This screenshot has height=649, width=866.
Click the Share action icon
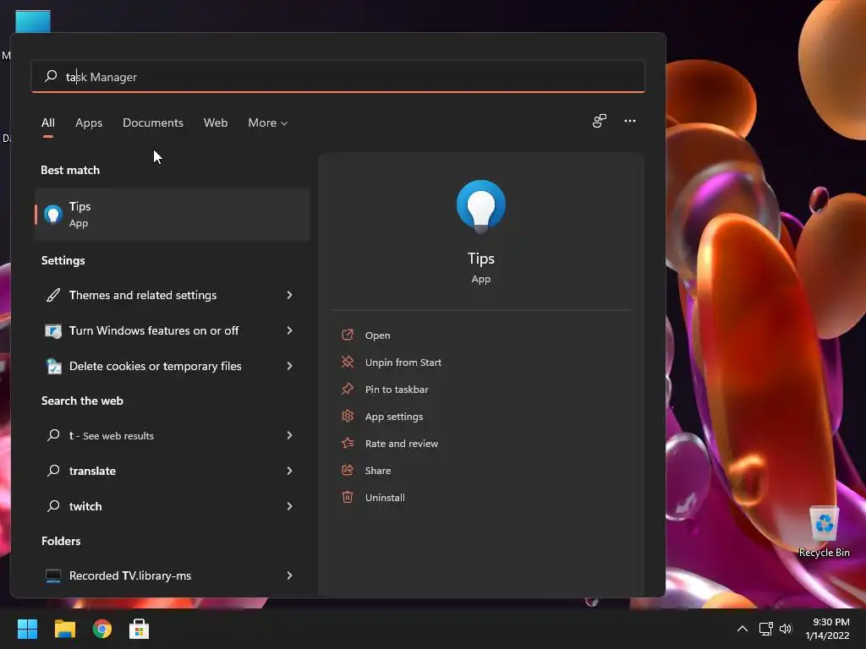click(348, 470)
